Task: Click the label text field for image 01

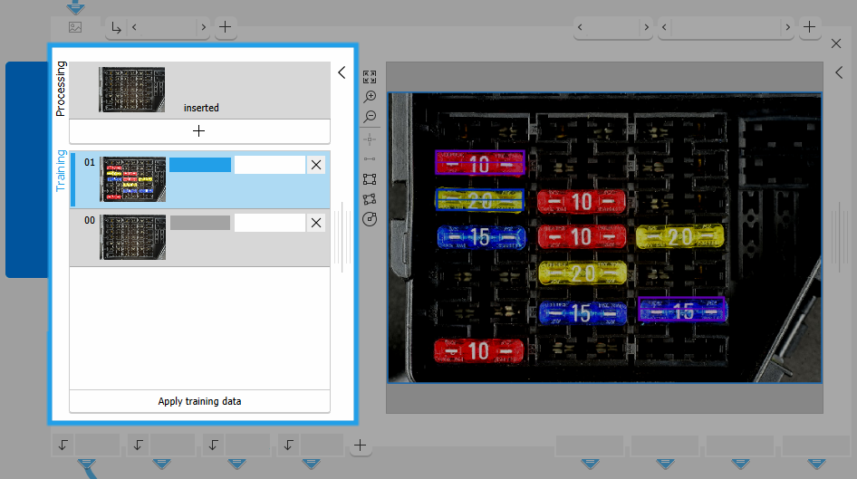Action: [269, 165]
